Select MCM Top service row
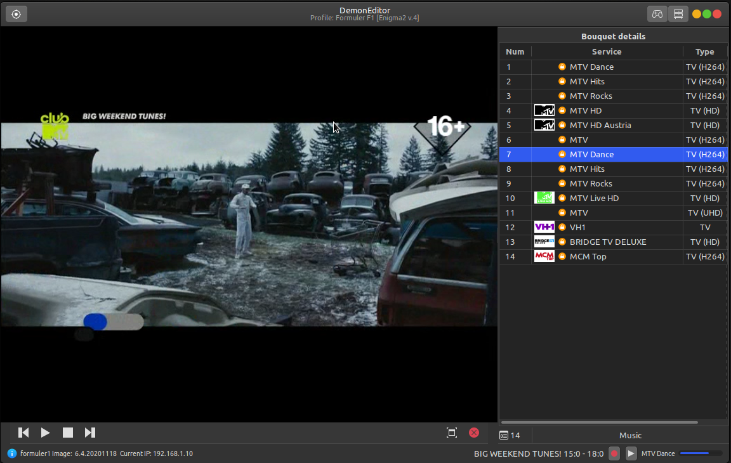The width and height of the screenshot is (731, 463). pyautogui.click(x=613, y=257)
